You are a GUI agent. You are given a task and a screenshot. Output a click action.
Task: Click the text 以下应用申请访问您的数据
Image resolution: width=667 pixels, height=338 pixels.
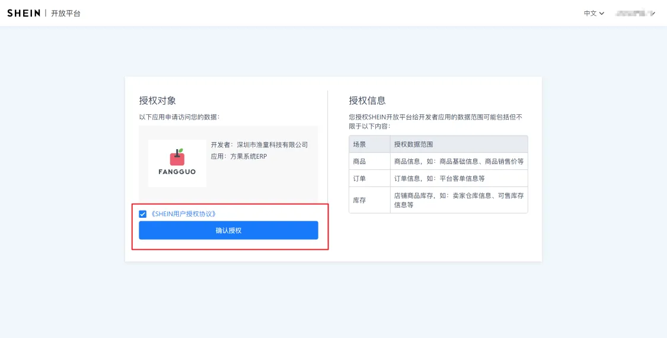[x=179, y=117]
